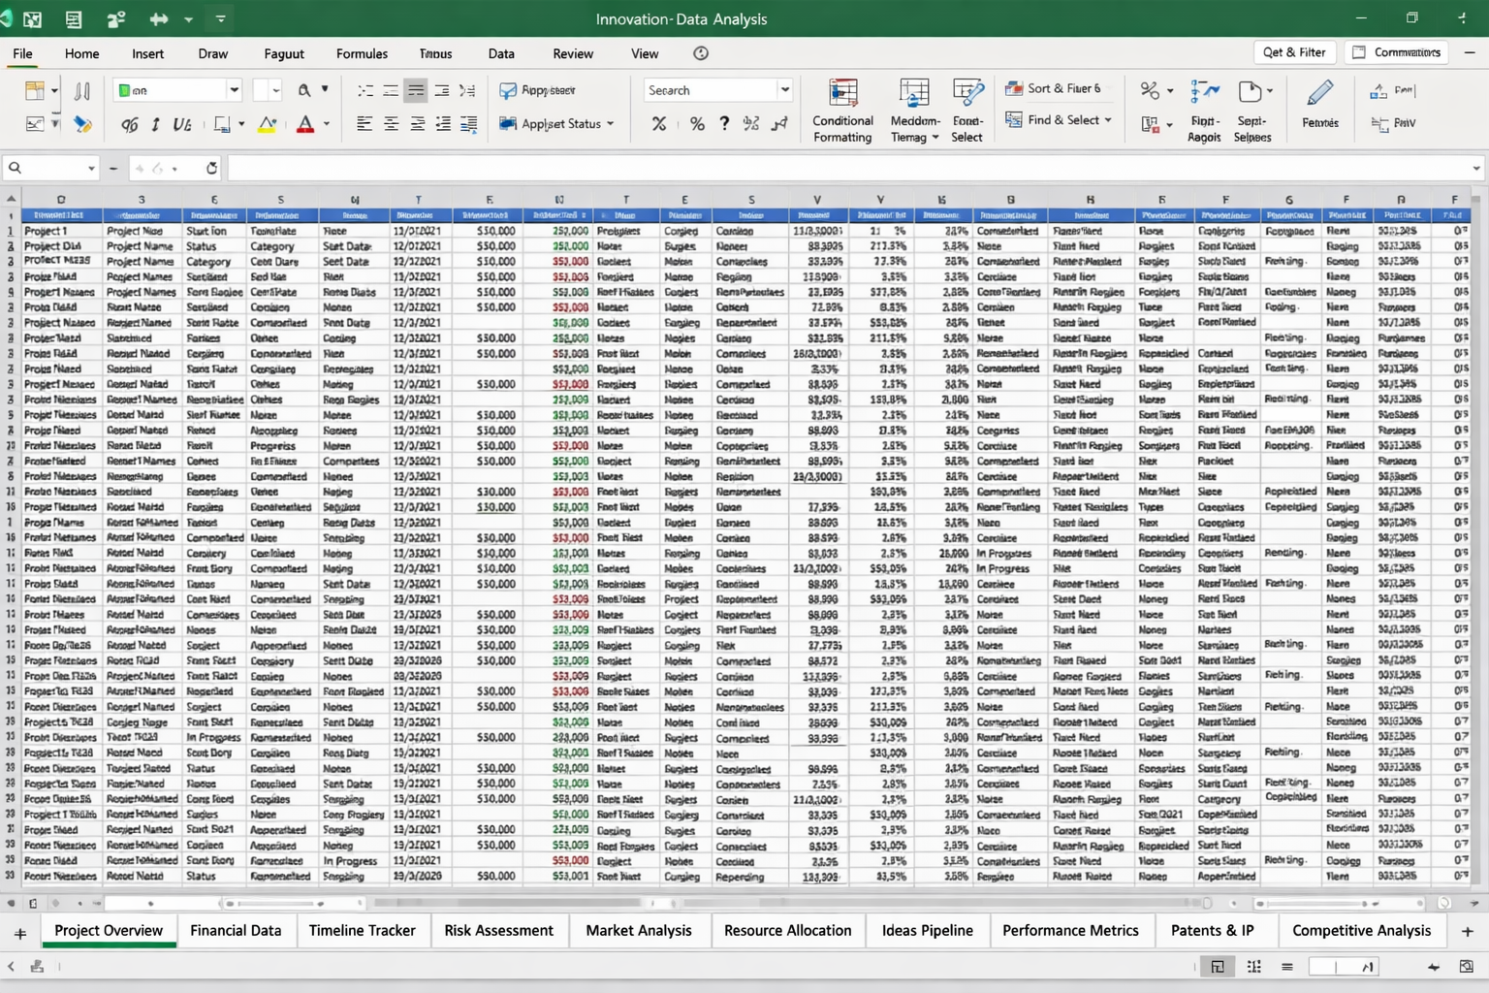Screen dimensions: 1489x993
Task: Apply italic formatting icon
Action: tap(155, 124)
